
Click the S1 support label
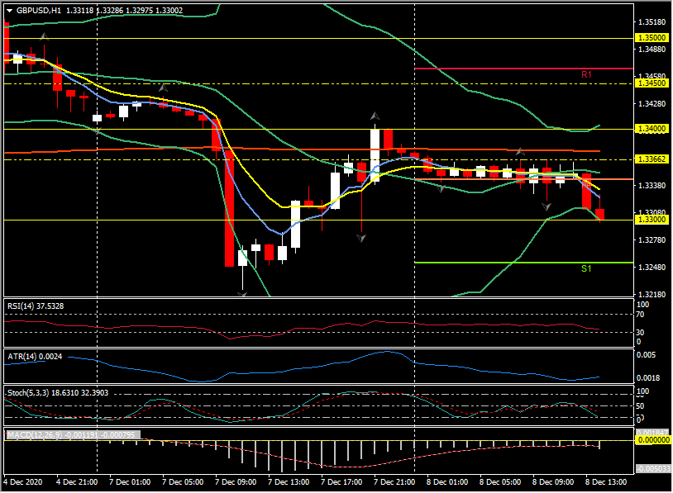pyautogui.click(x=586, y=268)
